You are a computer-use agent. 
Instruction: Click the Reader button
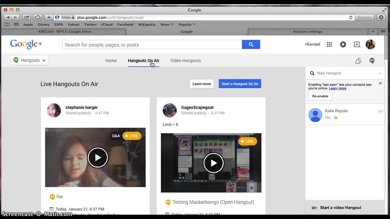(364, 17)
